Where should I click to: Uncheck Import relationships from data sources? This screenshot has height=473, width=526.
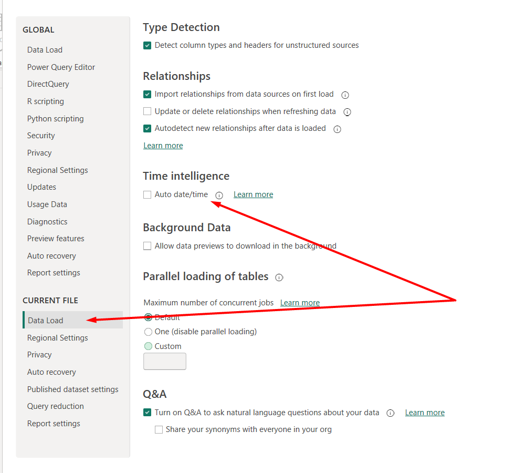[147, 95]
